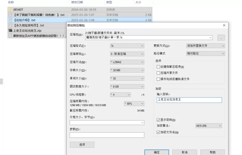This screenshot has width=242, height=155.
Task: Select the file 【永久地址发布页】.txt
Action: point(29,25)
